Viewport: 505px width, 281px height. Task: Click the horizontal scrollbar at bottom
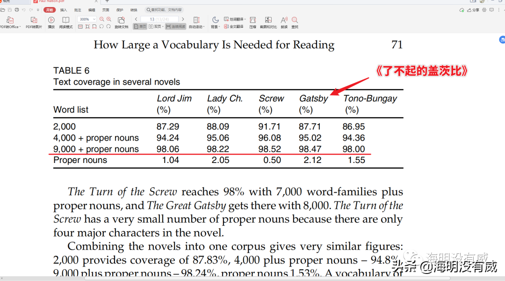tap(267, 278)
